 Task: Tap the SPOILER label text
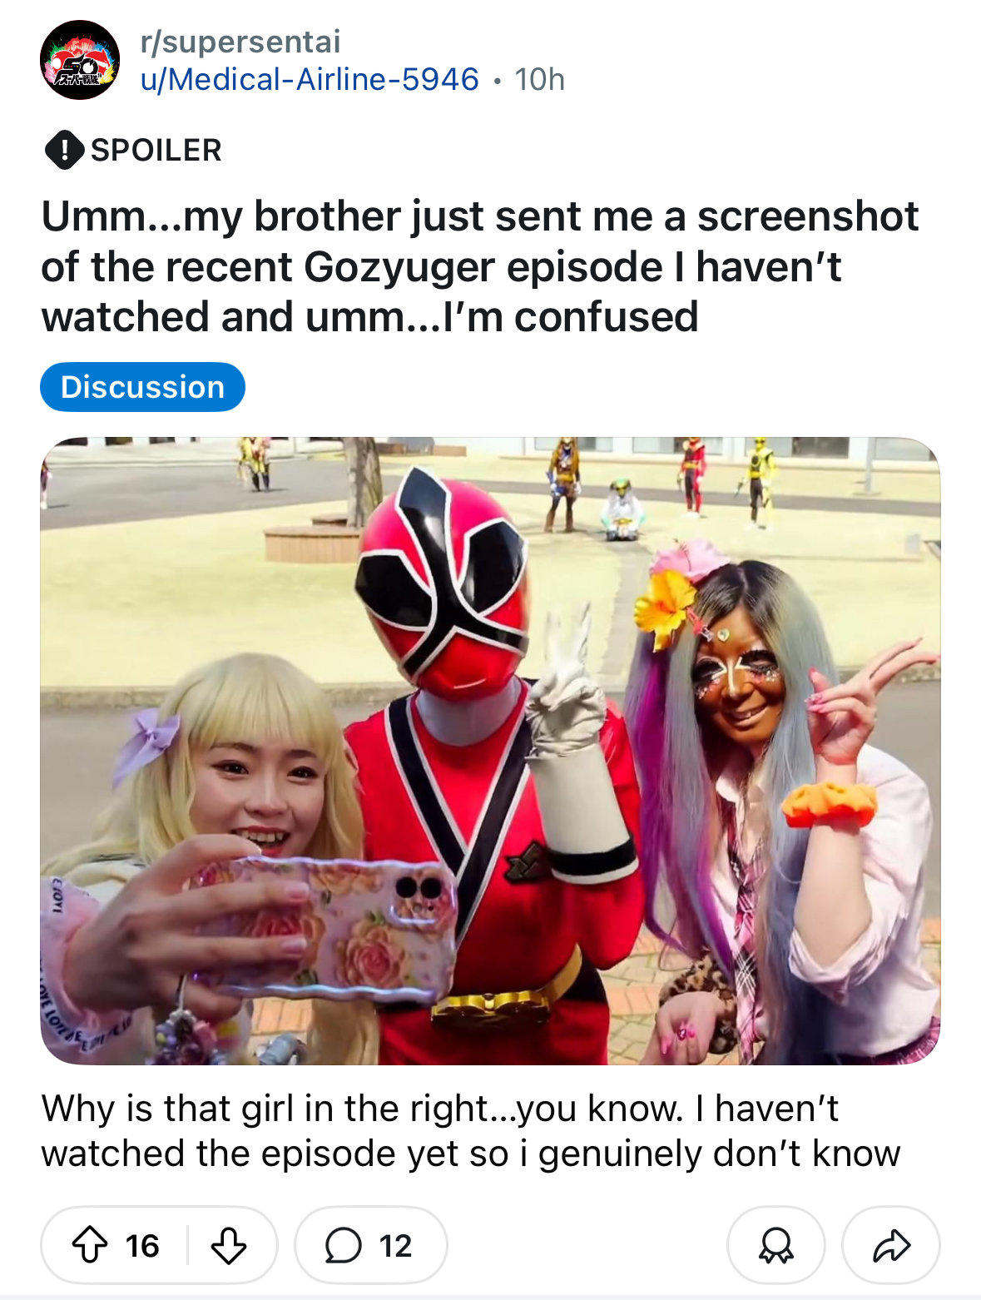click(x=156, y=151)
